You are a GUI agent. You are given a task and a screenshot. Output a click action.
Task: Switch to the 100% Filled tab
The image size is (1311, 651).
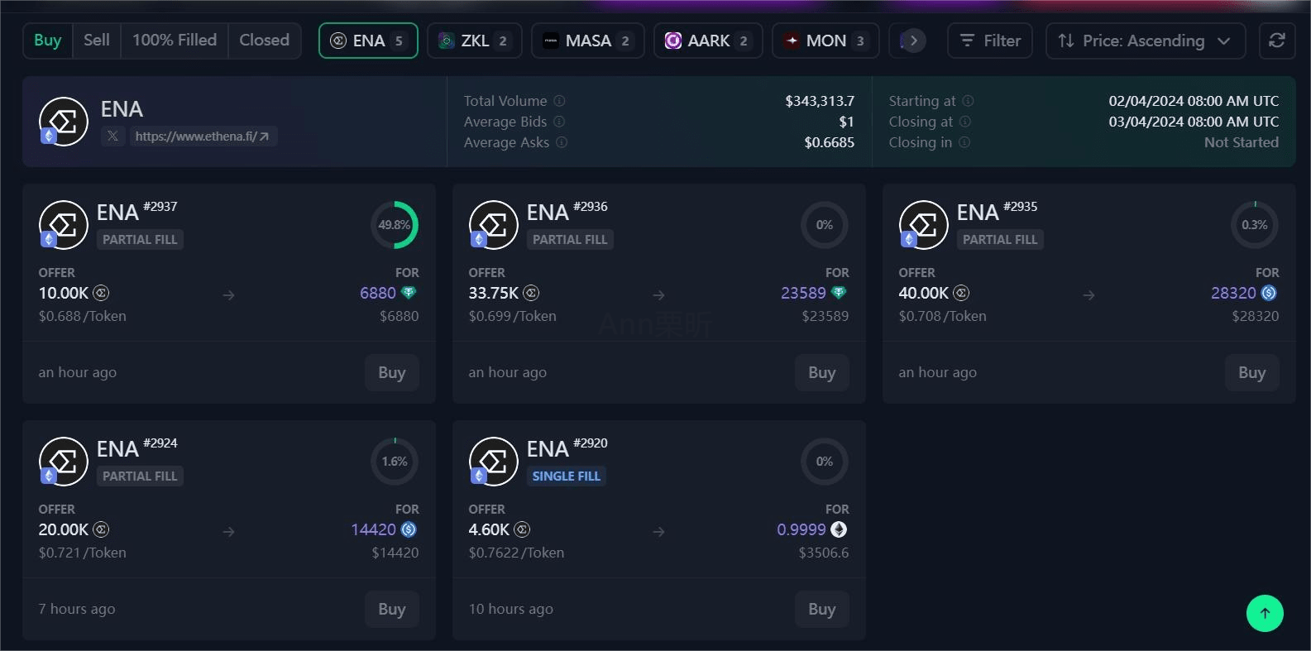point(174,40)
